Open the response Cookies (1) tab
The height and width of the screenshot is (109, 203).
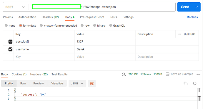(x=19, y=74)
